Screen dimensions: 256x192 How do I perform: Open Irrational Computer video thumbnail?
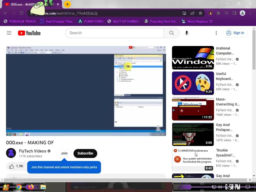click(193, 58)
